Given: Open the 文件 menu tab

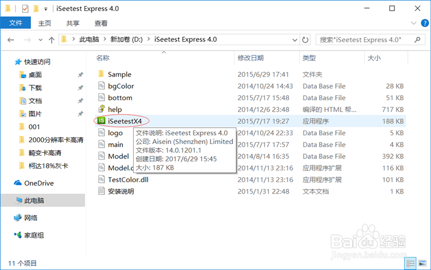Looking at the screenshot, I should 16,23.
